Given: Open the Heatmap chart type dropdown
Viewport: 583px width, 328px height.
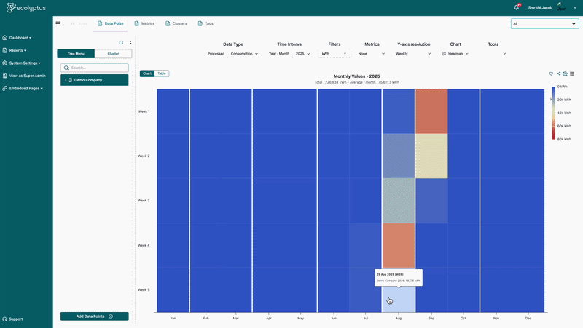Looking at the screenshot, I should 455,54.
